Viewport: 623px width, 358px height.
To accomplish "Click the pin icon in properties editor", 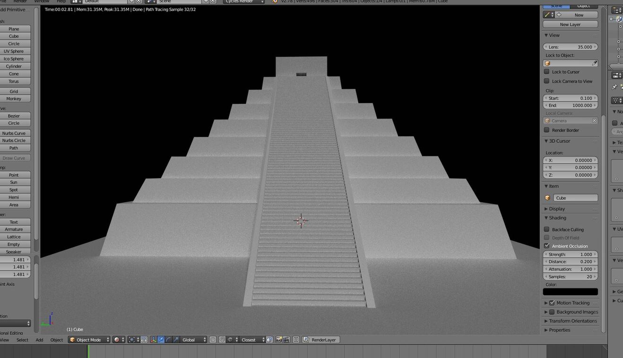I will tap(614, 87).
